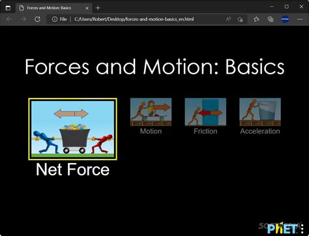Click the Motion label text
This screenshot has width=309, height=236.
point(151,131)
